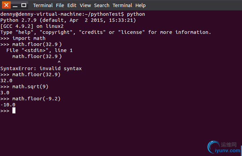Click the shell prompt line running python

coord(73,14)
